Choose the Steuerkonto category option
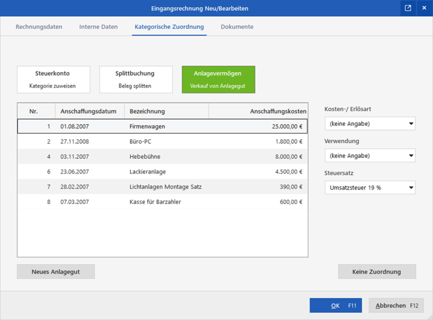Viewport: 433px width, 320px height. tap(53, 79)
